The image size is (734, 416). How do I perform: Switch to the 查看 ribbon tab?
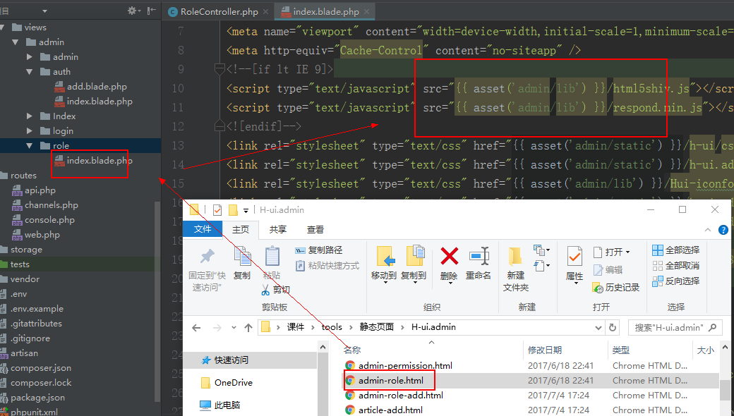tap(315, 230)
